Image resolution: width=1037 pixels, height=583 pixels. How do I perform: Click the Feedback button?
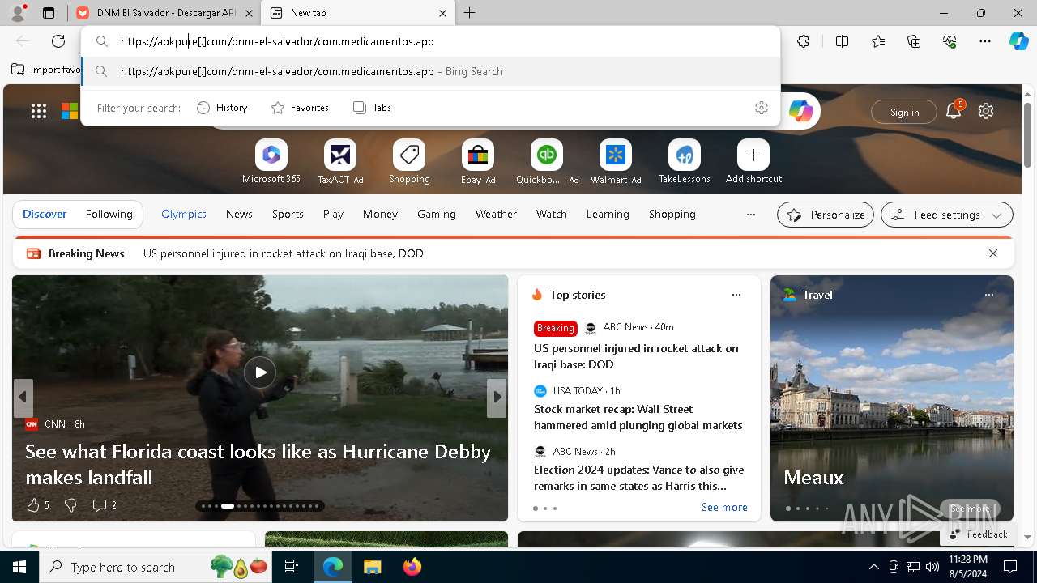pos(978,534)
